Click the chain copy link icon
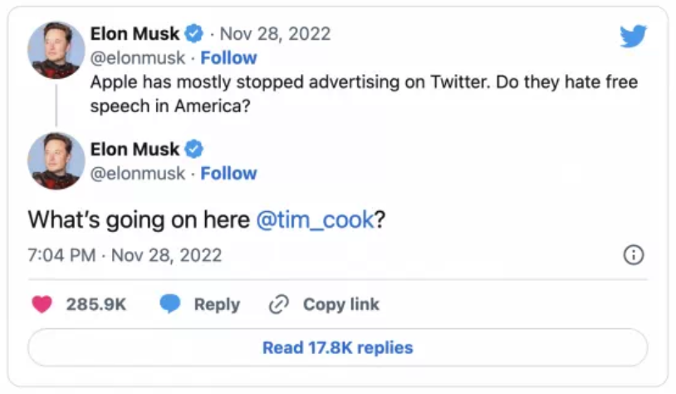The height and width of the screenshot is (394, 676). pyautogui.click(x=277, y=304)
